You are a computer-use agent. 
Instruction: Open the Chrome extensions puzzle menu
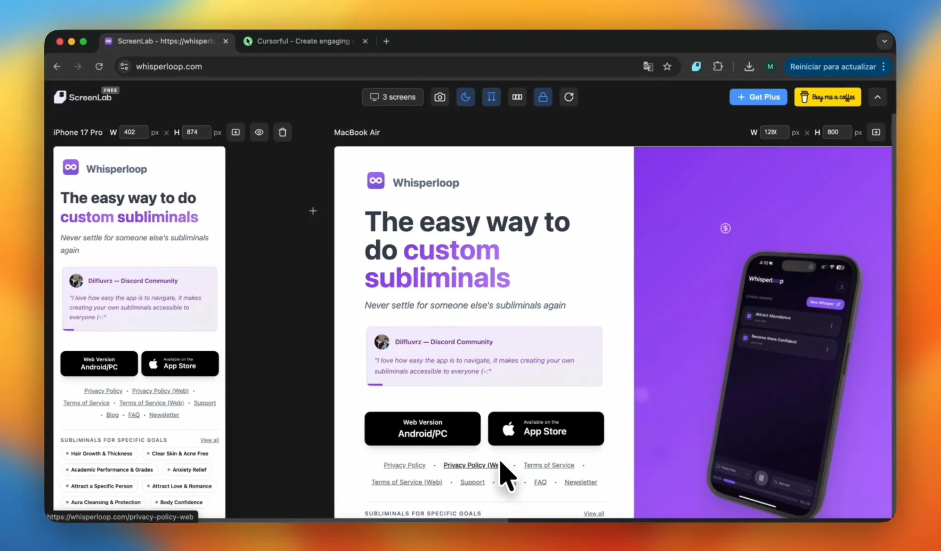pyautogui.click(x=718, y=67)
